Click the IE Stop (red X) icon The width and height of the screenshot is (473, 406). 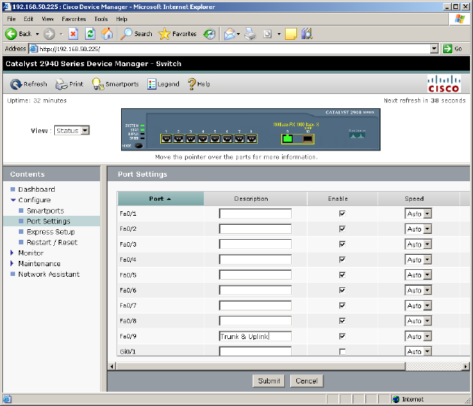coord(73,34)
